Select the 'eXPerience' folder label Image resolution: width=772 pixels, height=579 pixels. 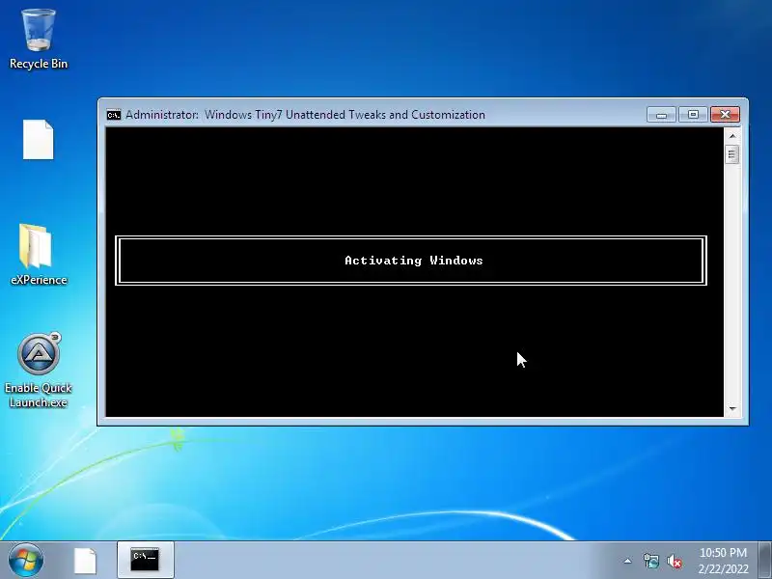click(39, 280)
